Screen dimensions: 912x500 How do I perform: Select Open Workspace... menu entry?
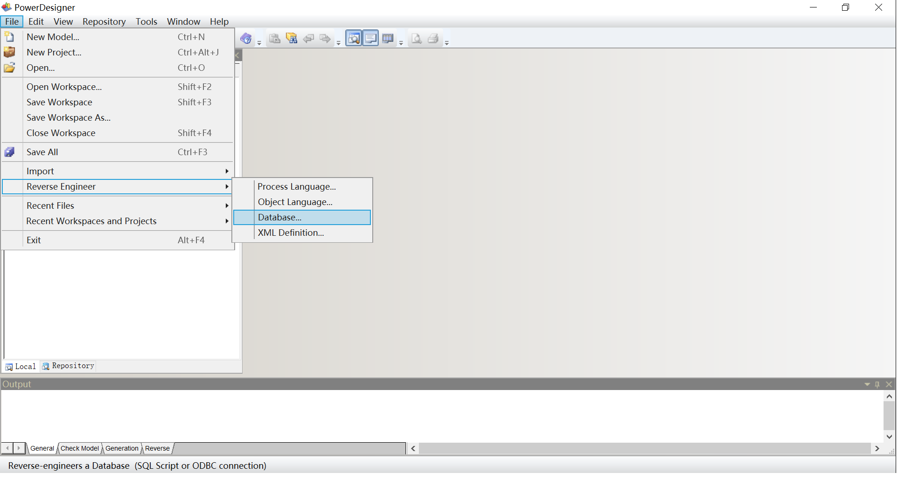[x=118, y=87]
